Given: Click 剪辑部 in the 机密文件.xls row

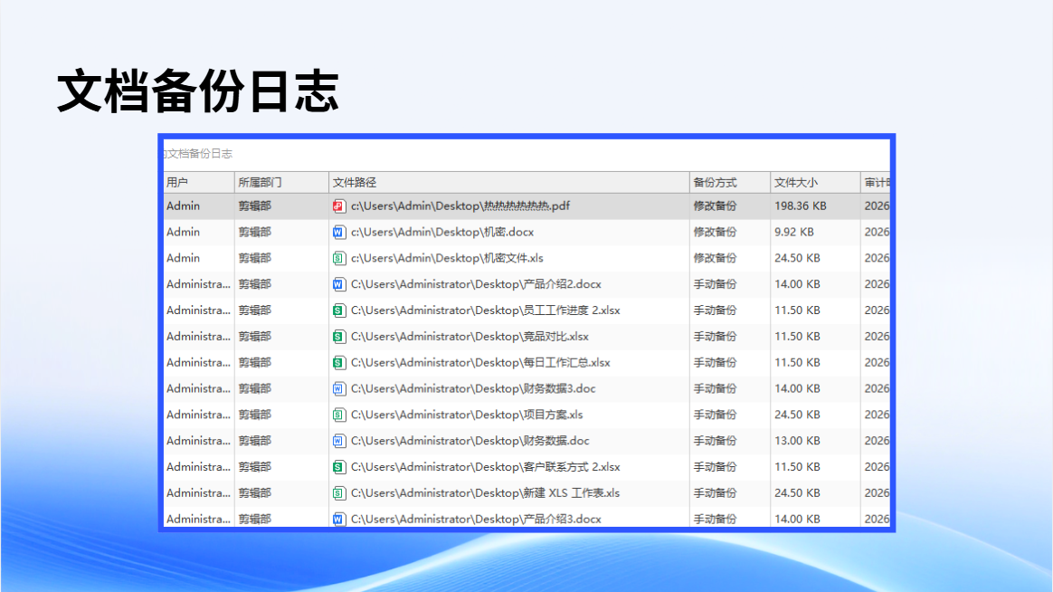Looking at the screenshot, I should (254, 258).
